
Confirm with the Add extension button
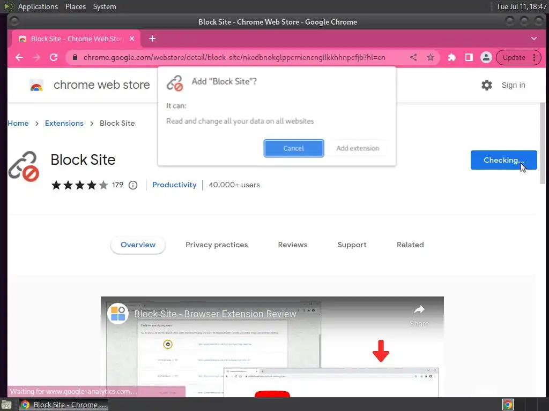358,148
